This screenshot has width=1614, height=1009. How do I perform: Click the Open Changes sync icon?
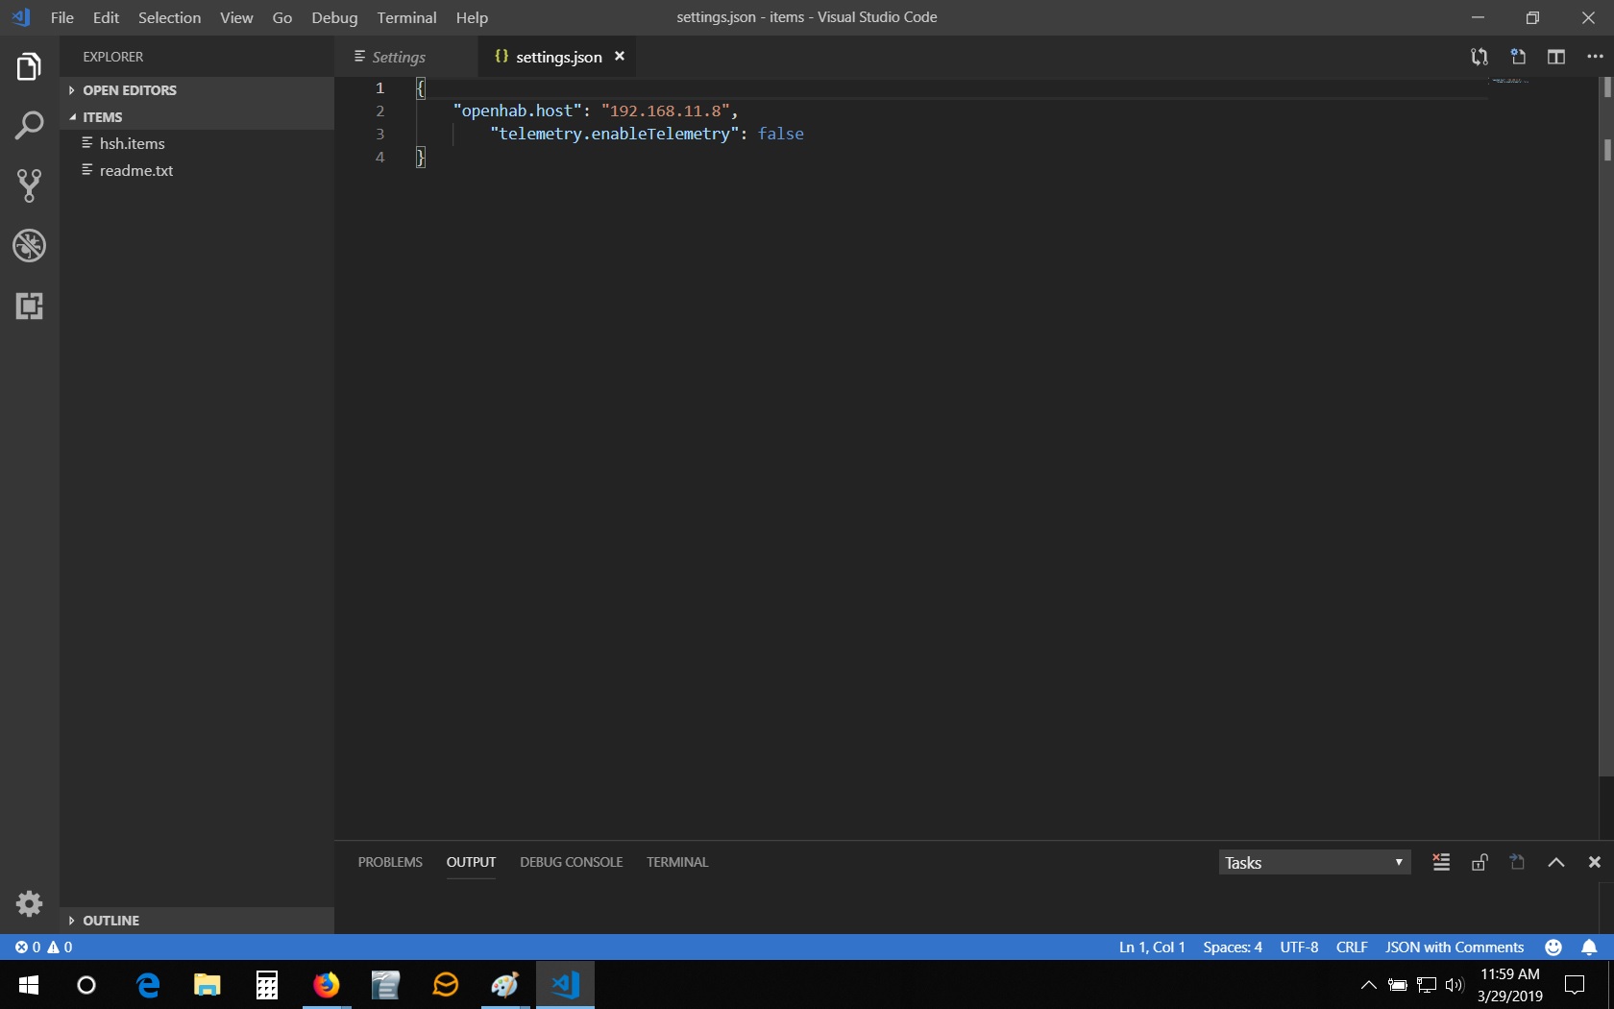(1479, 57)
